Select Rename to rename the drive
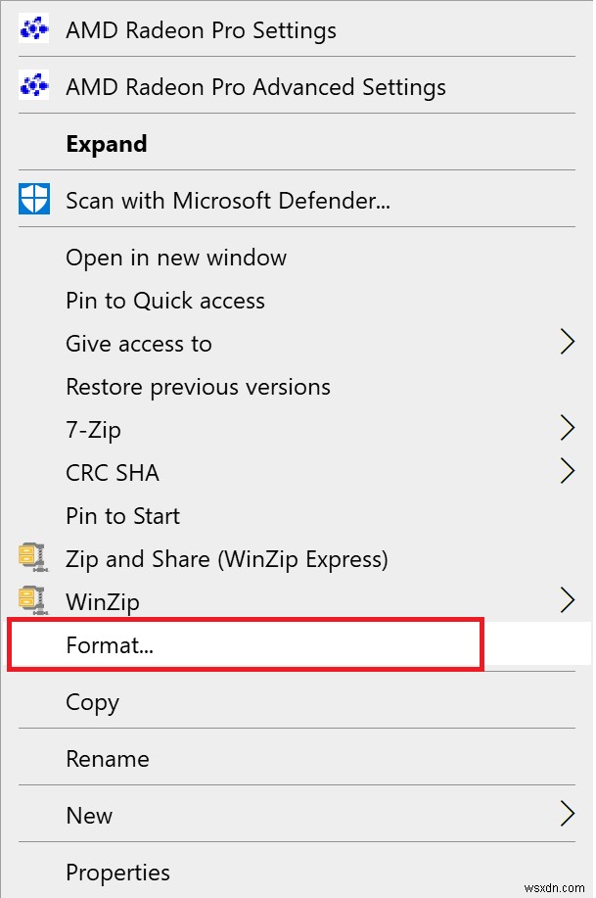This screenshot has height=898, width=596. click(x=108, y=758)
